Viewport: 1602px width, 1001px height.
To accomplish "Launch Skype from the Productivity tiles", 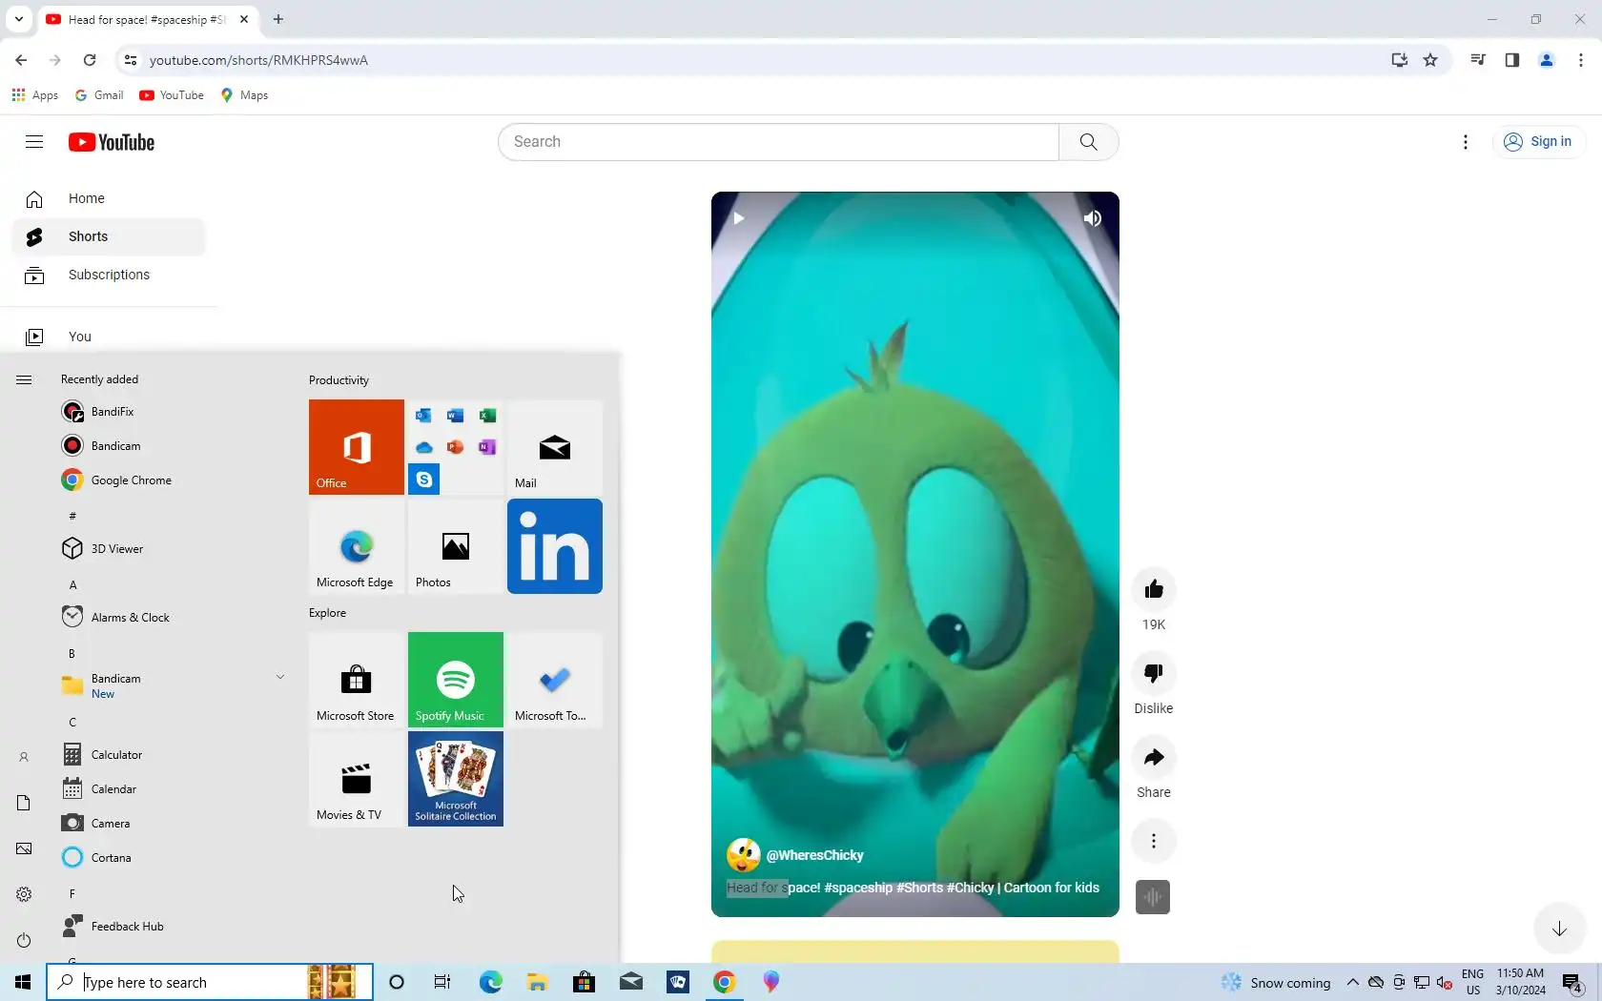I will (424, 479).
